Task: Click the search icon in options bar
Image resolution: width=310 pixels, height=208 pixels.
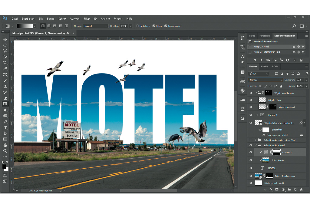Action: click(x=294, y=26)
